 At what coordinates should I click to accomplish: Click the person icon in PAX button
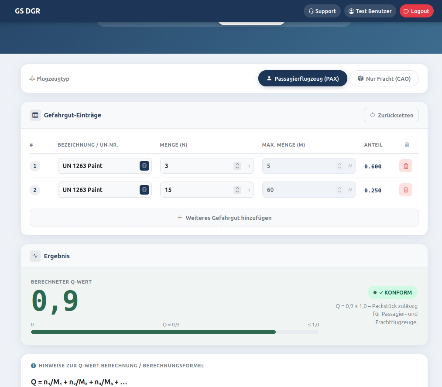click(x=269, y=79)
